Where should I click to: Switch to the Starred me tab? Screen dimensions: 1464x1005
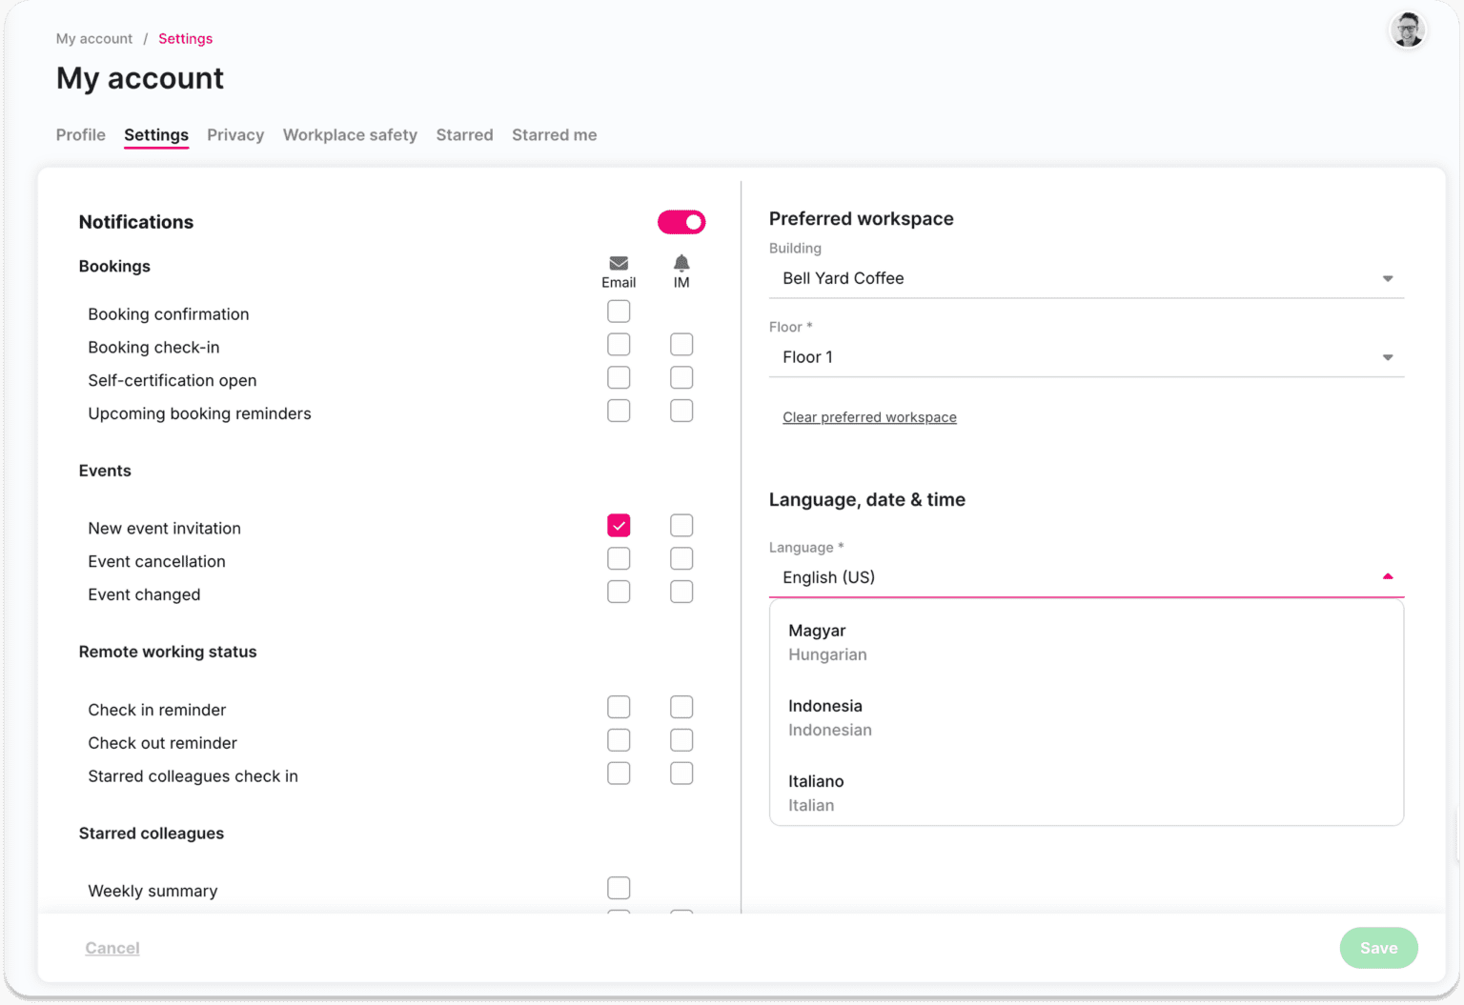[x=555, y=135]
